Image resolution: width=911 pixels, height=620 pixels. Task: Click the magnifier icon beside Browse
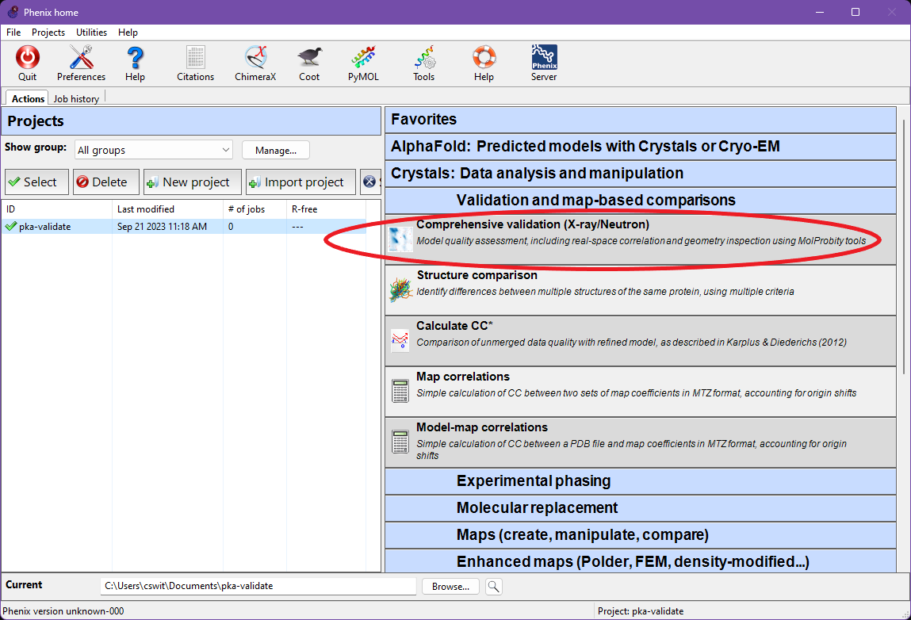click(493, 587)
